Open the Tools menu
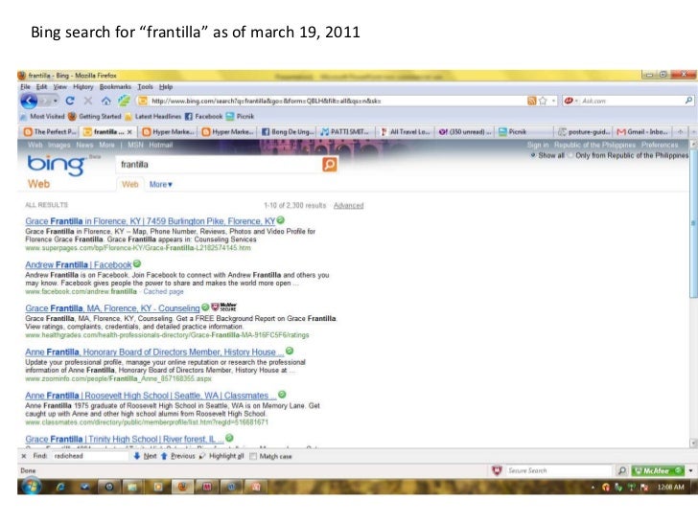Viewport: 698px width, 523px height. [145, 87]
